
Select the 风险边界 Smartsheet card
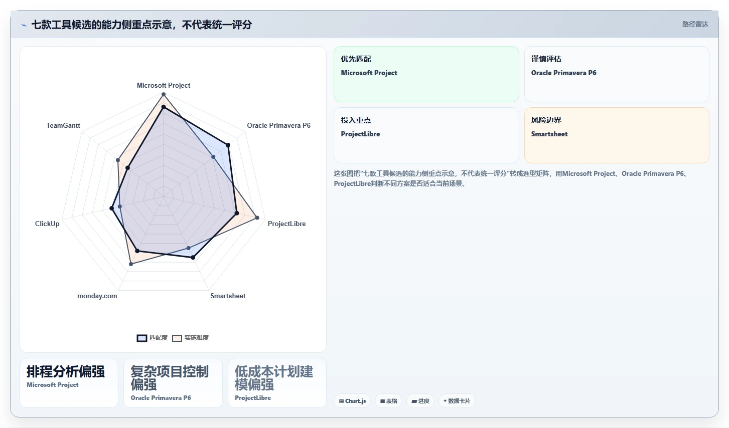coord(617,135)
